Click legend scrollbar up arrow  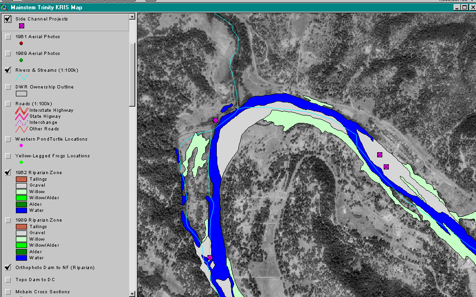[x=132, y=16]
